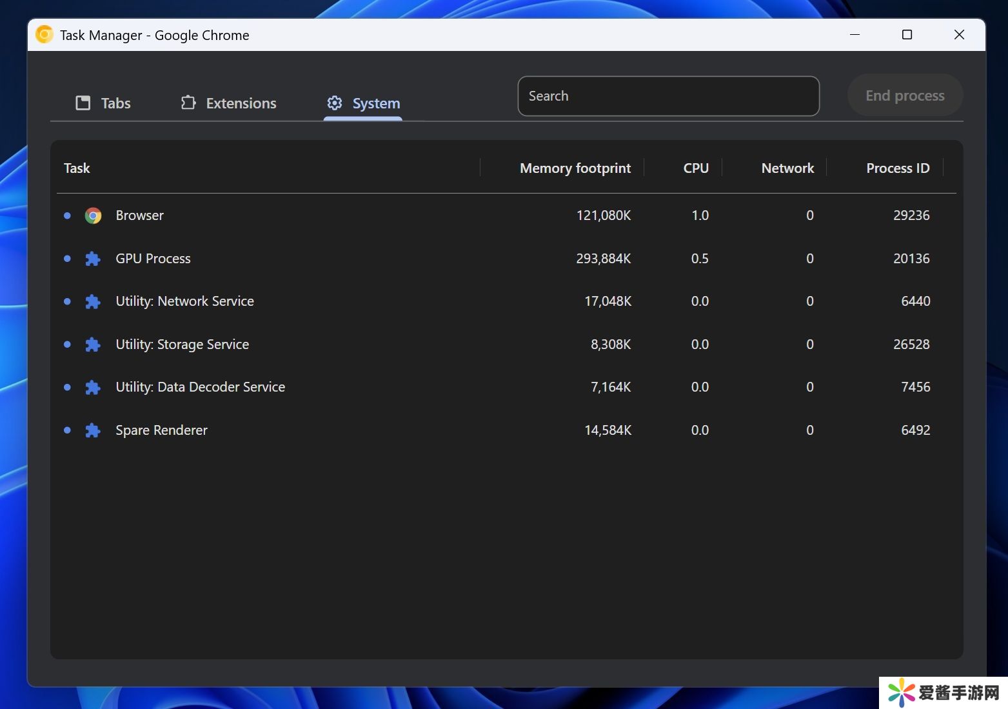
Task: Sort by Process ID column header
Action: click(x=897, y=168)
